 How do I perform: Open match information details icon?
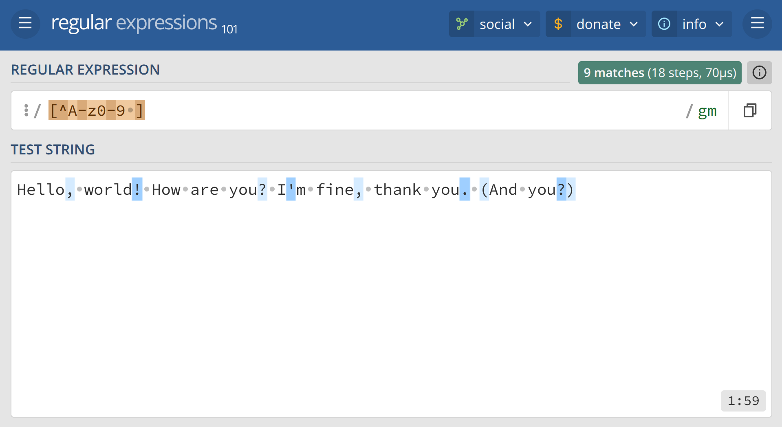[759, 73]
